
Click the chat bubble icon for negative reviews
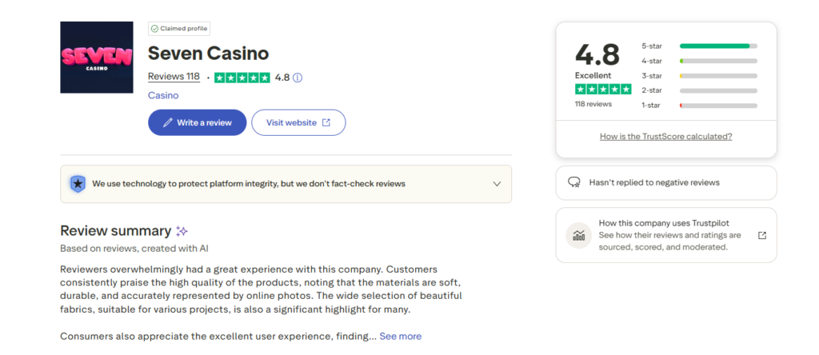(x=573, y=182)
